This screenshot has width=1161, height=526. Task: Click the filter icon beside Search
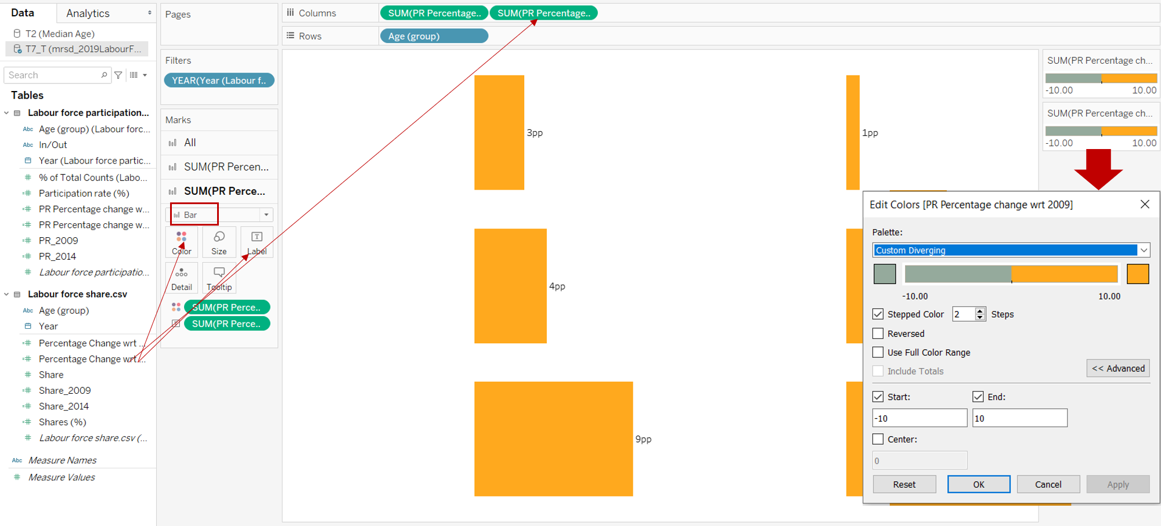coord(118,75)
